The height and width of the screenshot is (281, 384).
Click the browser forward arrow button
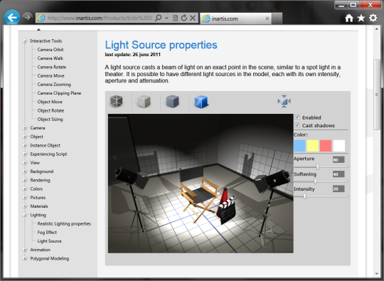click(x=27, y=18)
